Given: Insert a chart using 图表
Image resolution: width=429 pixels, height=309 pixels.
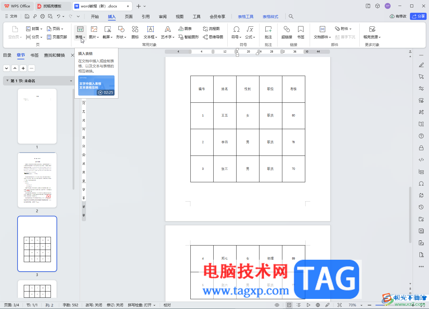Looking at the screenshot, I should point(185,29).
